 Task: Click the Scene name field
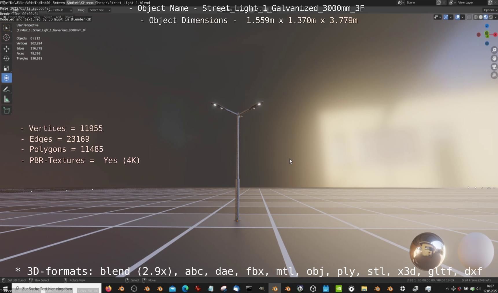click(x=420, y=3)
